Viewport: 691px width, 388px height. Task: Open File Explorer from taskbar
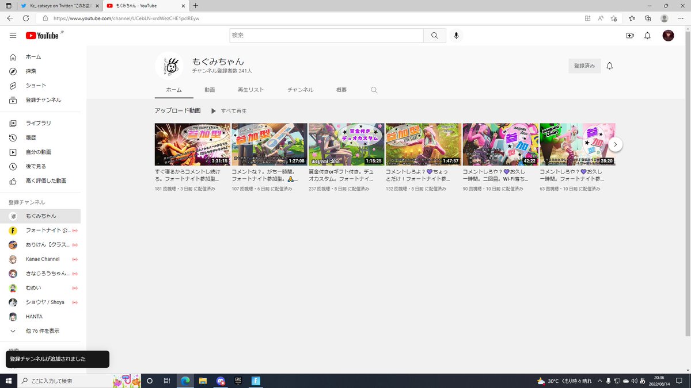pyautogui.click(x=203, y=381)
